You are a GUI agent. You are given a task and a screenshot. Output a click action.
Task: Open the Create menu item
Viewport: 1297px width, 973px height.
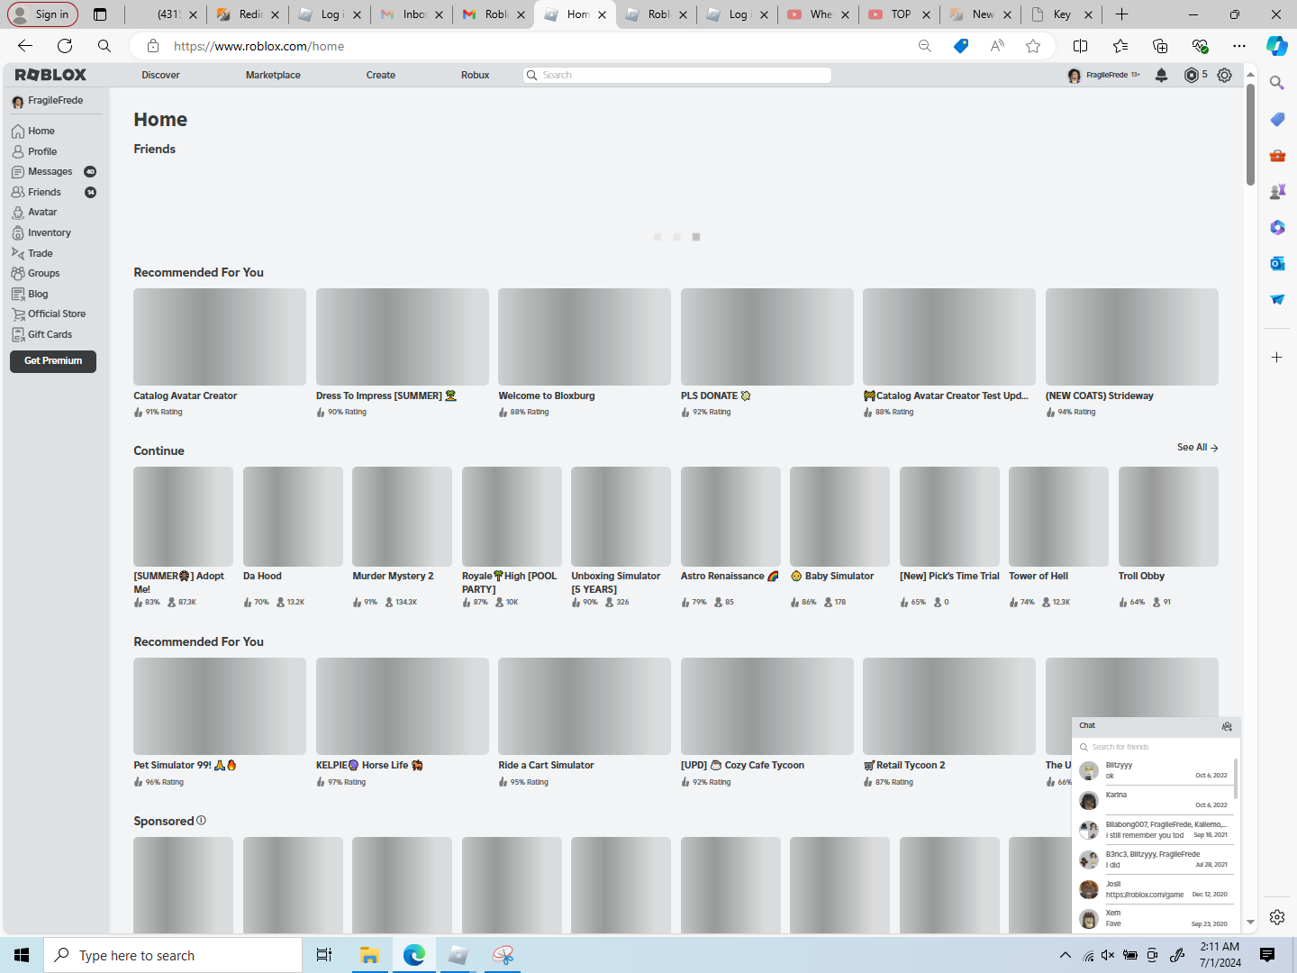(x=381, y=76)
